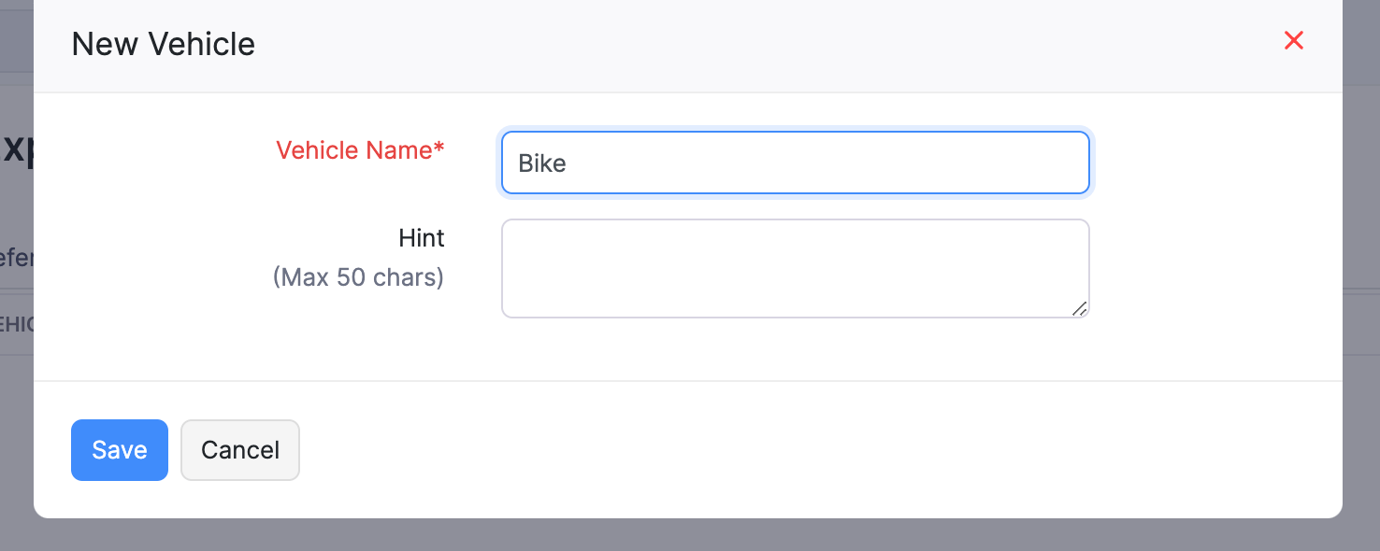Place cursor on the word "Bike"
1380x551 pixels.
point(542,163)
